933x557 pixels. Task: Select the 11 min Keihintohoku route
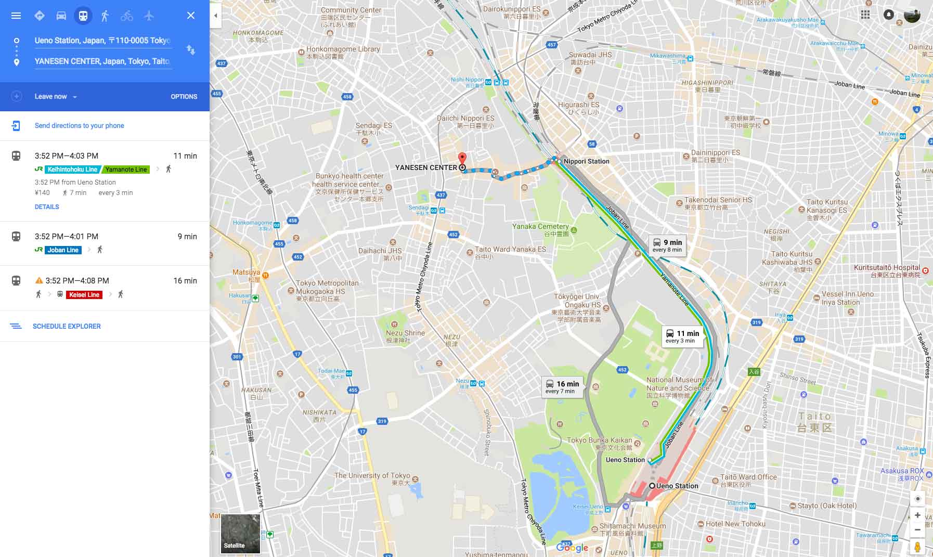point(105,181)
